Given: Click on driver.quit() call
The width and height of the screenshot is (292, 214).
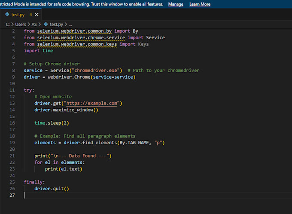Looking at the screenshot, I should point(52,189).
